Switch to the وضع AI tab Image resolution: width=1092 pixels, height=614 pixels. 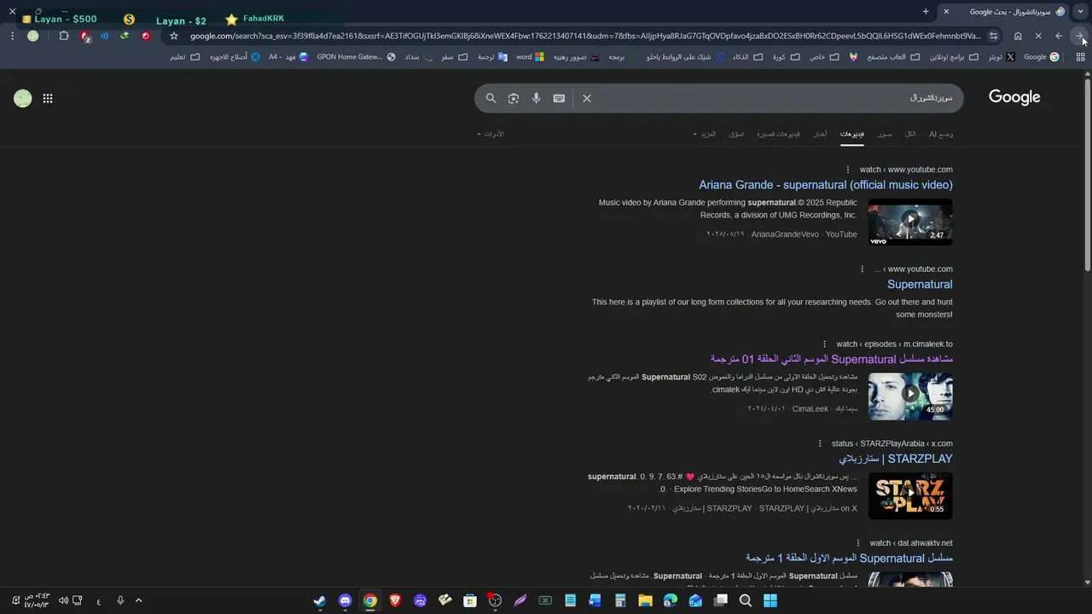point(941,134)
